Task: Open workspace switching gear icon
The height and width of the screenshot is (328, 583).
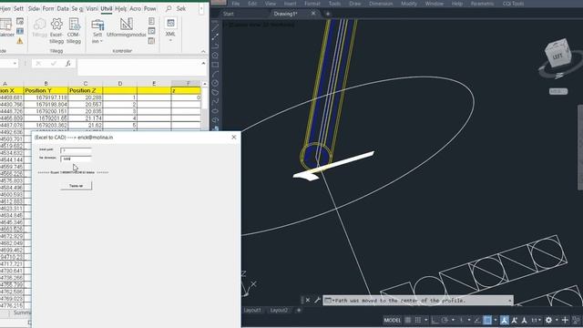Action: coord(548,320)
